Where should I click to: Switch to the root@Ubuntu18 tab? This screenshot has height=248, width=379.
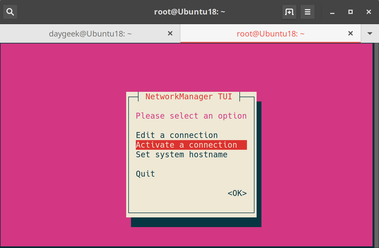(270, 33)
